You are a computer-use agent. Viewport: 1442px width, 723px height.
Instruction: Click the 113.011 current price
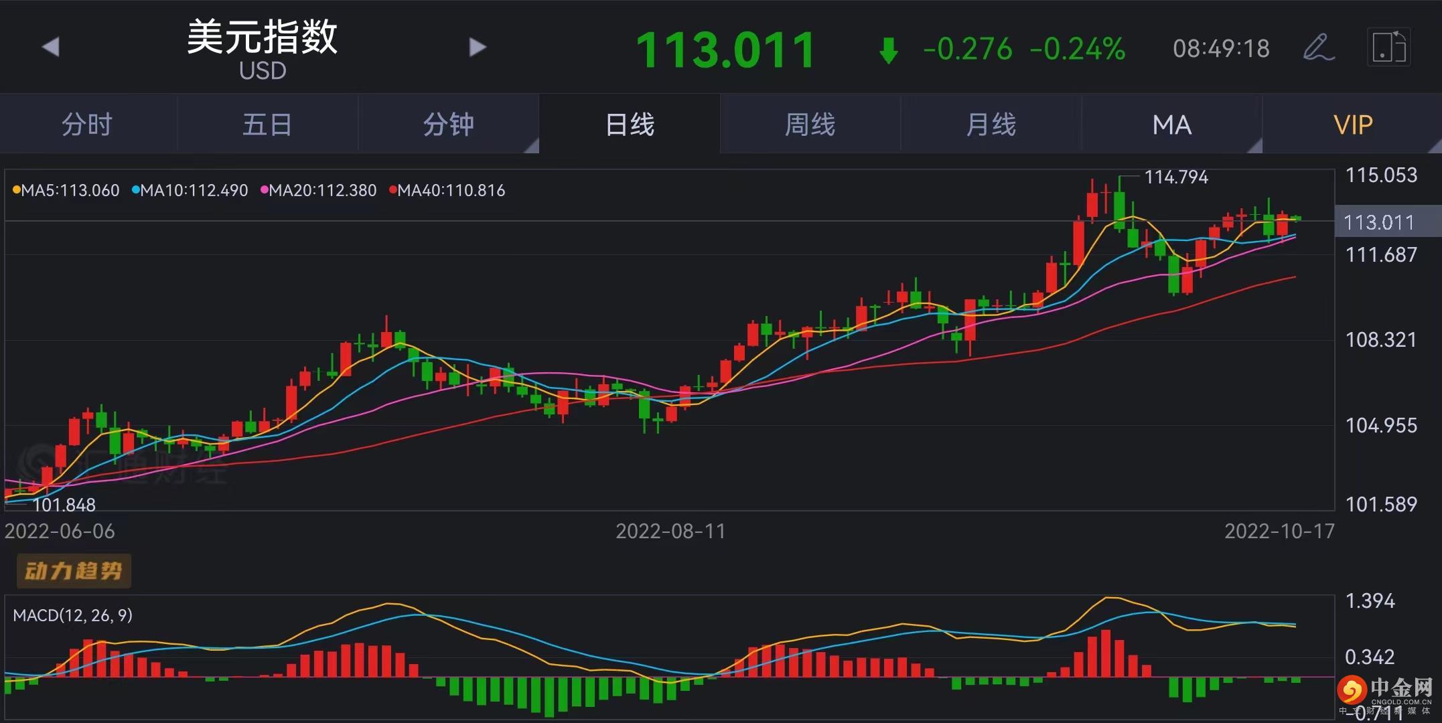coord(725,50)
